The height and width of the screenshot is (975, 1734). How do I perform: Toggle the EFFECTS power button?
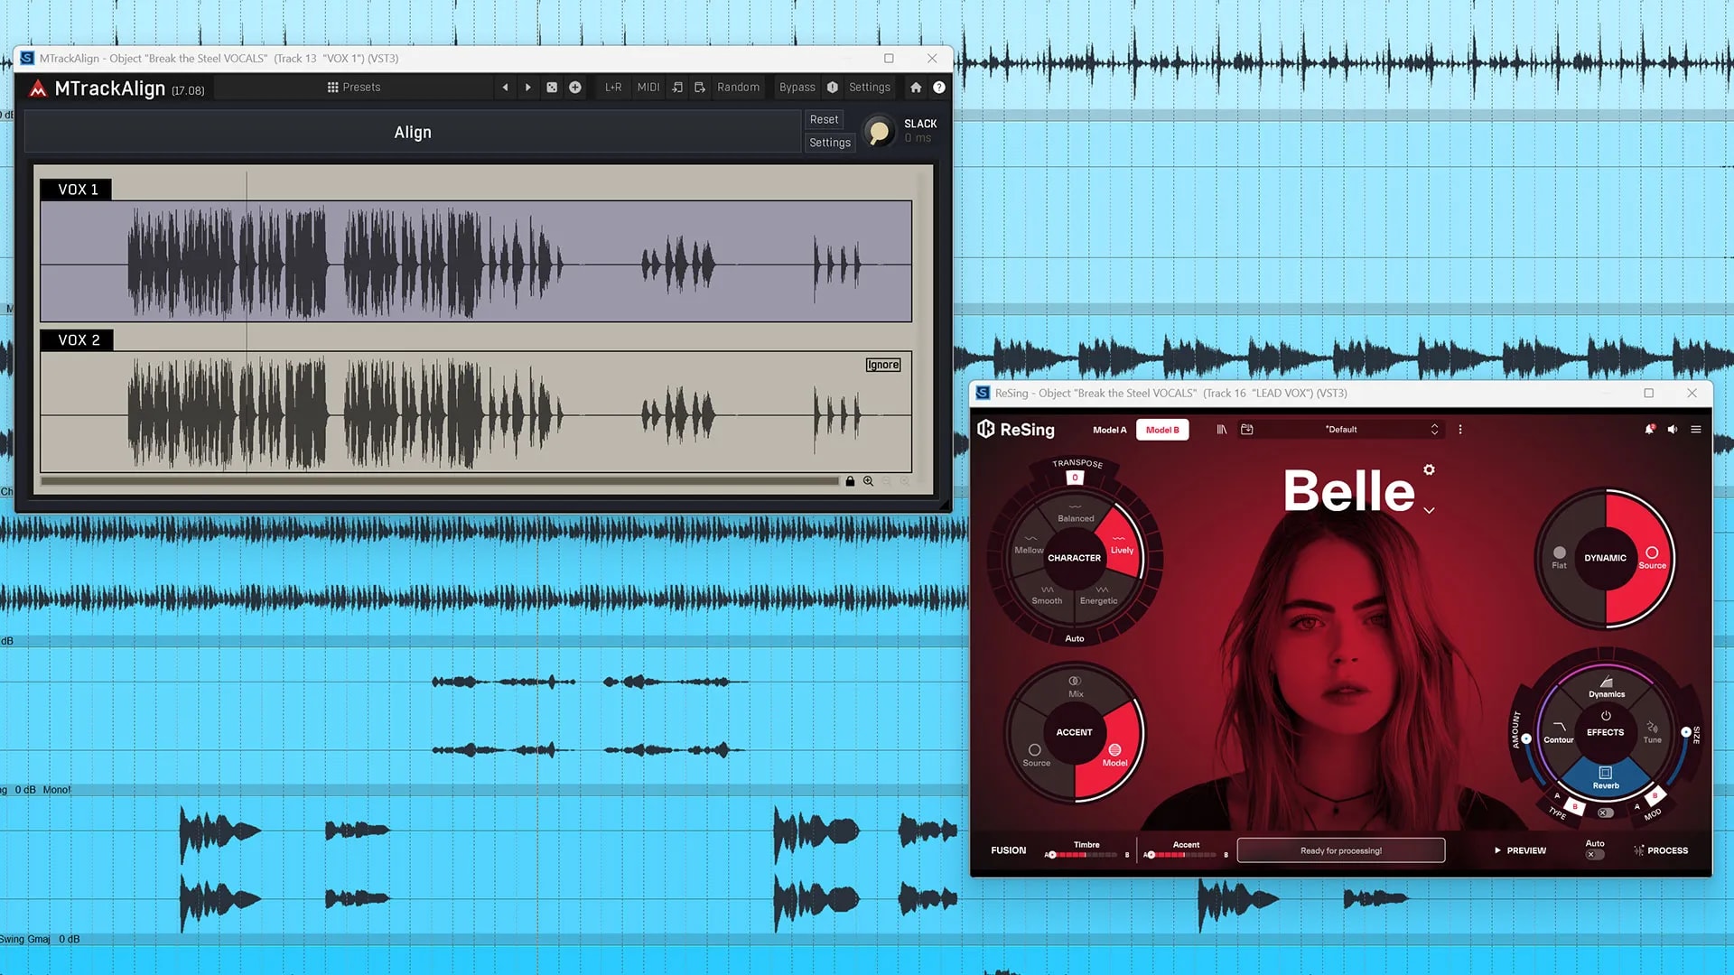click(1606, 716)
